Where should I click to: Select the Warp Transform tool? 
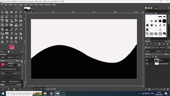click(x=16, y=25)
